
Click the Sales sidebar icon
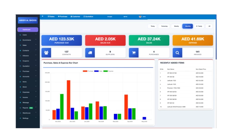tap(20, 45)
